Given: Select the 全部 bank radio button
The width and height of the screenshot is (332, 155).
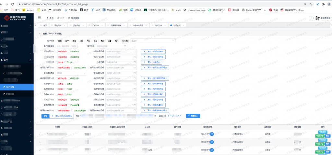Looking at the screenshot, I should click(x=56, y=41).
